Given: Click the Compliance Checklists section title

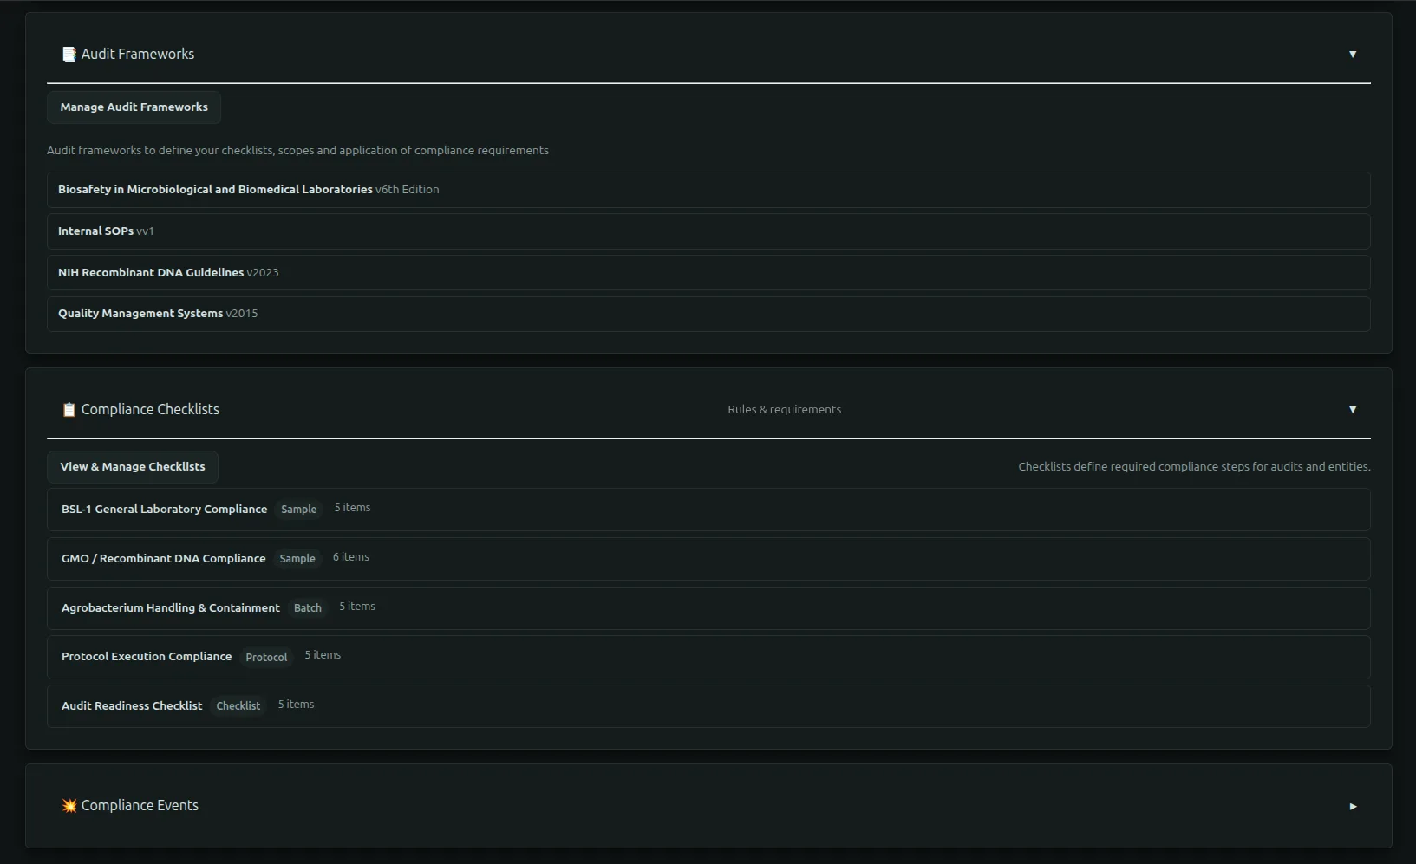Looking at the screenshot, I should coord(150,409).
